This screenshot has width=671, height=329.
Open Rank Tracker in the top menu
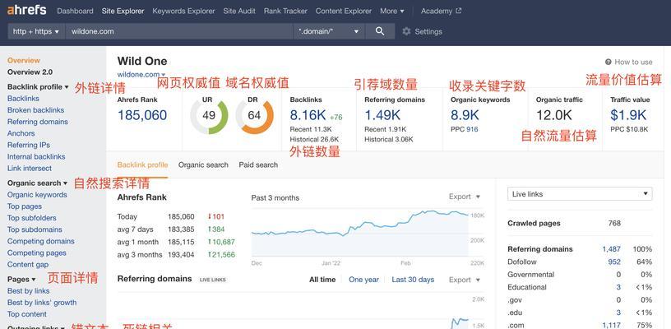pyautogui.click(x=285, y=12)
